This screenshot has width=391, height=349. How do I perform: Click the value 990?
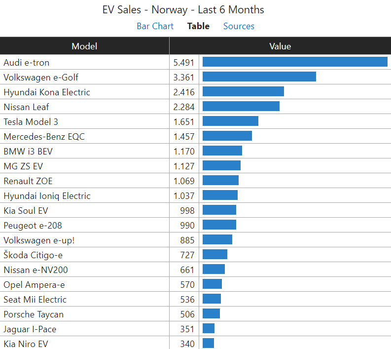point(187,225)
